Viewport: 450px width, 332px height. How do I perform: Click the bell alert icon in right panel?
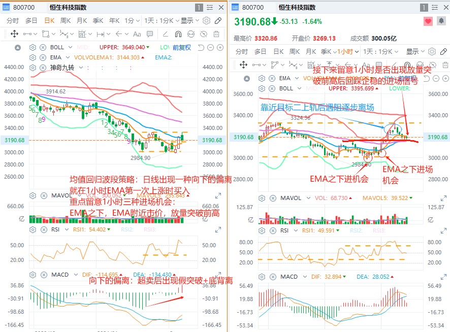click(441, 21)
